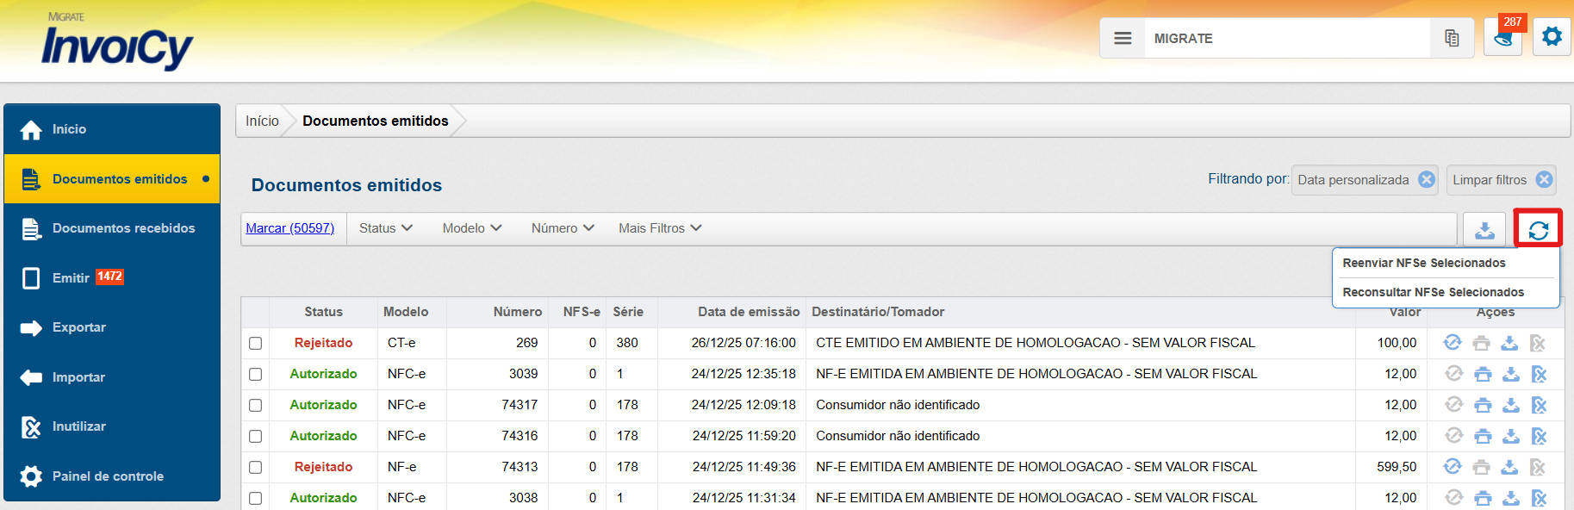The height and width of the screenshot is (510, 1574).
Task: Expand the Mais Filtros dropdown
Action: pos(659,228)
